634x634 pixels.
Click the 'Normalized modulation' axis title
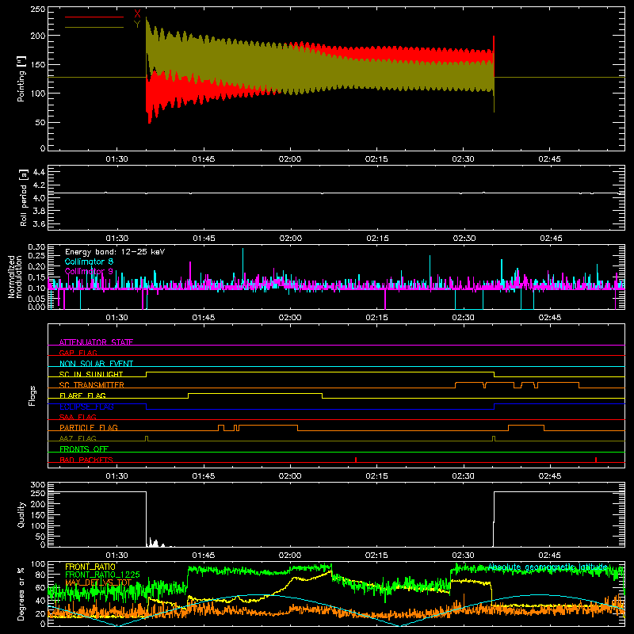tap(15, 277)
